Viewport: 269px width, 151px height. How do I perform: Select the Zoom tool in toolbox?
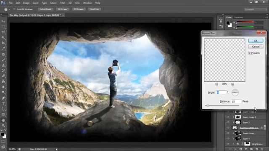click(3, 126)
